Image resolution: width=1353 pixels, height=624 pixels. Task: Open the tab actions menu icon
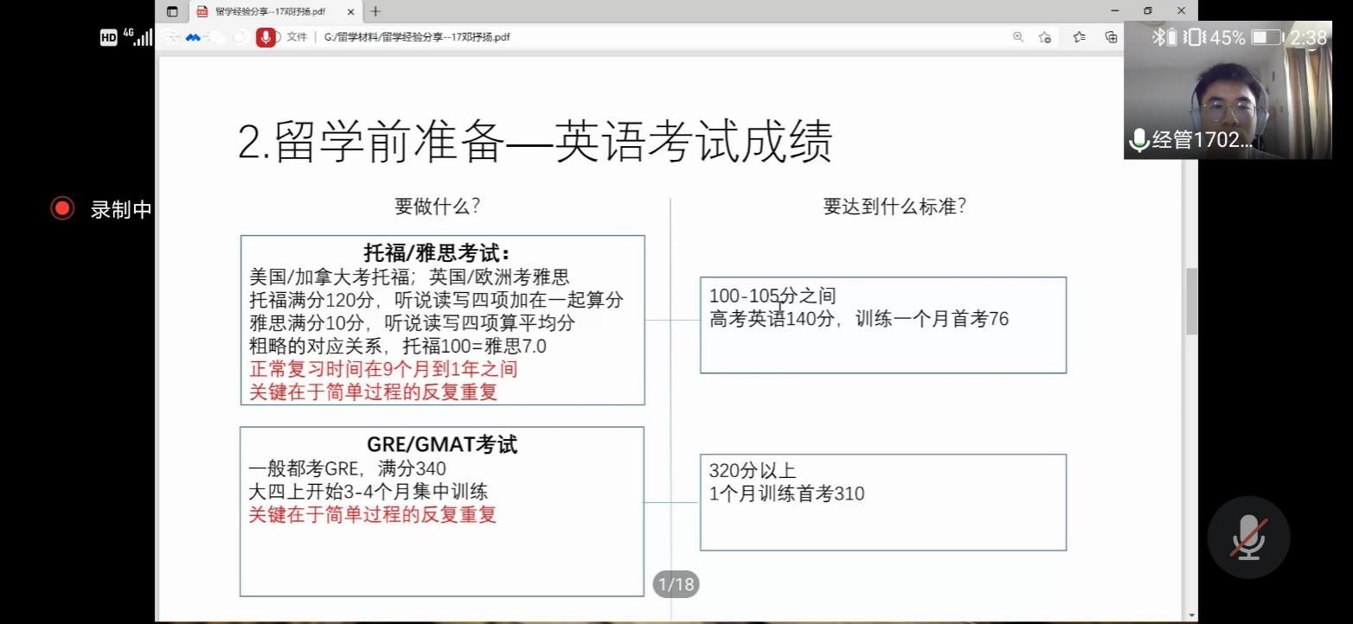[x=172, y=11]
